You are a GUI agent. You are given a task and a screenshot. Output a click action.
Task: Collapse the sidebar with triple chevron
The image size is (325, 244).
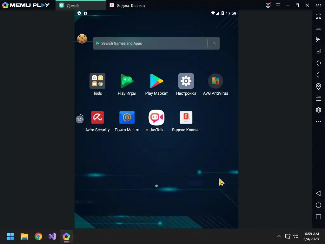(318, 5)
